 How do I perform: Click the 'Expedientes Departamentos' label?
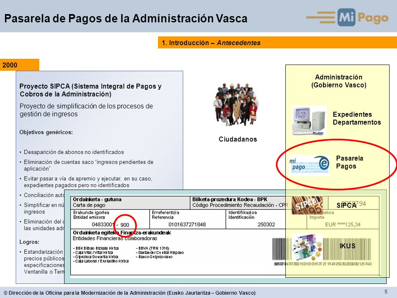(x=357, y=118)
